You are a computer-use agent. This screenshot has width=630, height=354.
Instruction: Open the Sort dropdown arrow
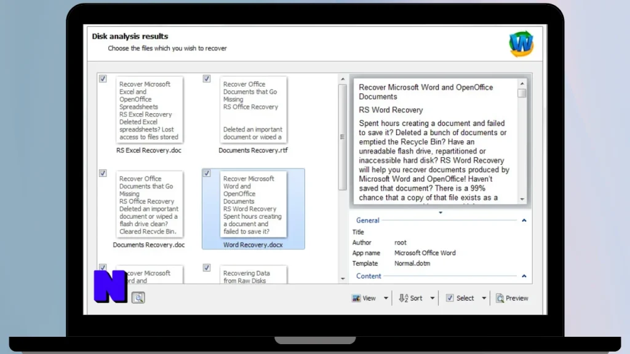click(x=433, y=298)
